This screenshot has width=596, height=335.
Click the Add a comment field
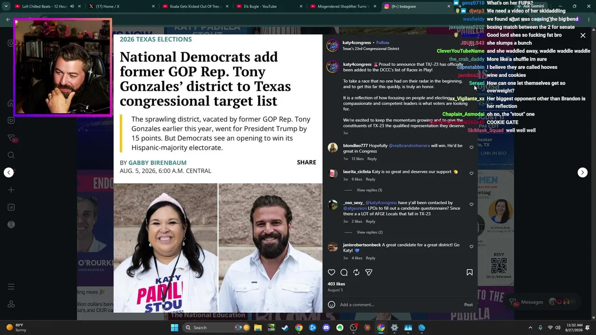tap(400, 305)
